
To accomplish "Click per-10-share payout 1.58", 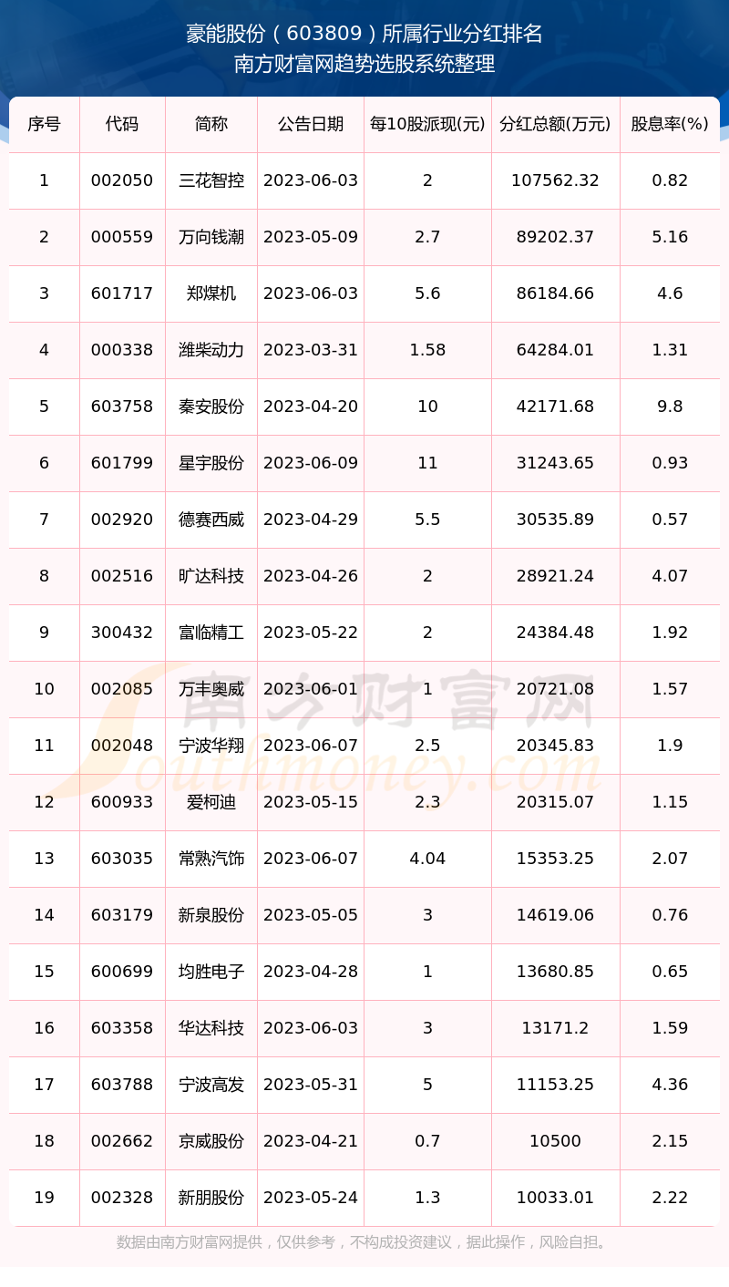I will [427, 350].
